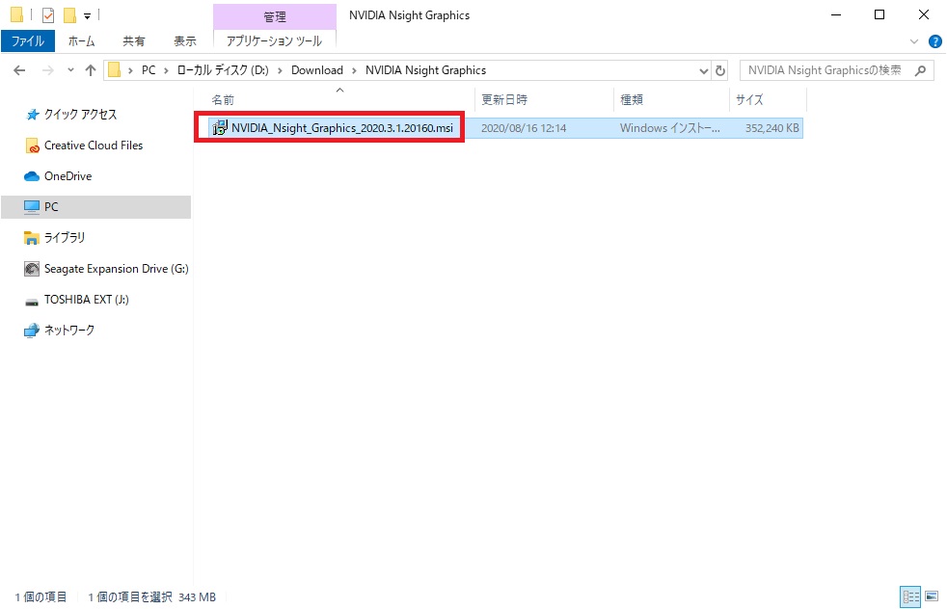Open クイック アクセス in navigation pane

[x=80, y=114]
